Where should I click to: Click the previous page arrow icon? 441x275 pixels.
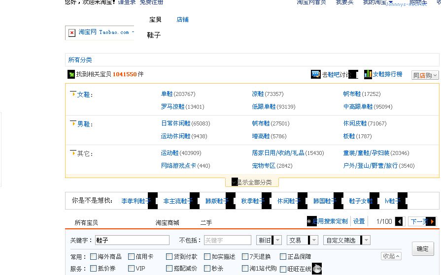point(399,222)
